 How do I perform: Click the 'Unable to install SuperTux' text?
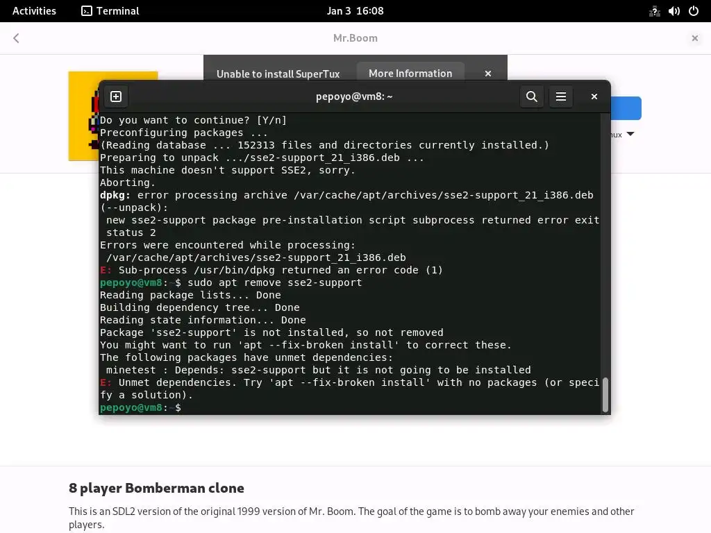(278, 74)
